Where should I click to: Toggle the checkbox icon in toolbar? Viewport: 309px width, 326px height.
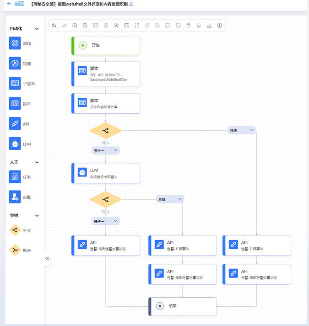[x=96, y=26]
